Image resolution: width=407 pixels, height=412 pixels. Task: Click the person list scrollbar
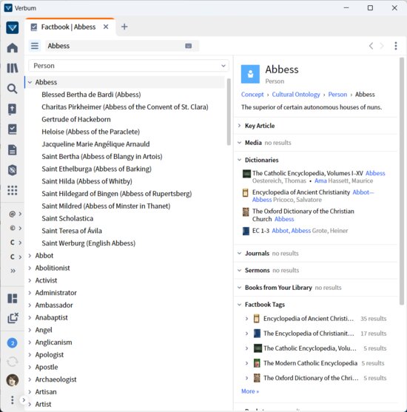(x=229, y=112)
